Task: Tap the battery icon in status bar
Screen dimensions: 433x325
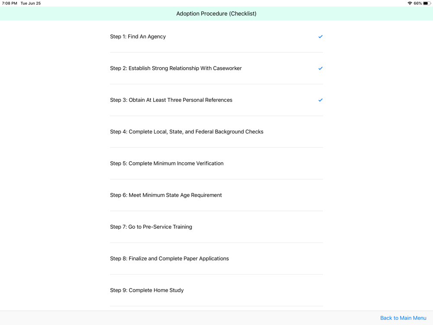Action: click(x=427, y=3)
